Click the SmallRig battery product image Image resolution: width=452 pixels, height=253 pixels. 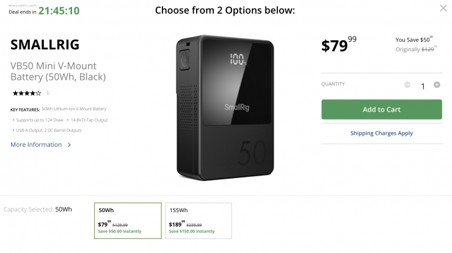[225, 108]
